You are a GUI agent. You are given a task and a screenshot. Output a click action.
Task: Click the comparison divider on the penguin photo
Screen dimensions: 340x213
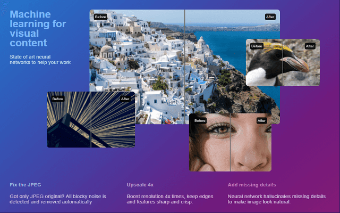(283, 62)
